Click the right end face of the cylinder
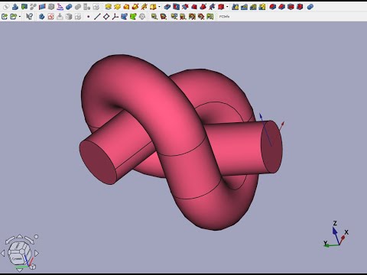 (x=271, y=147)
